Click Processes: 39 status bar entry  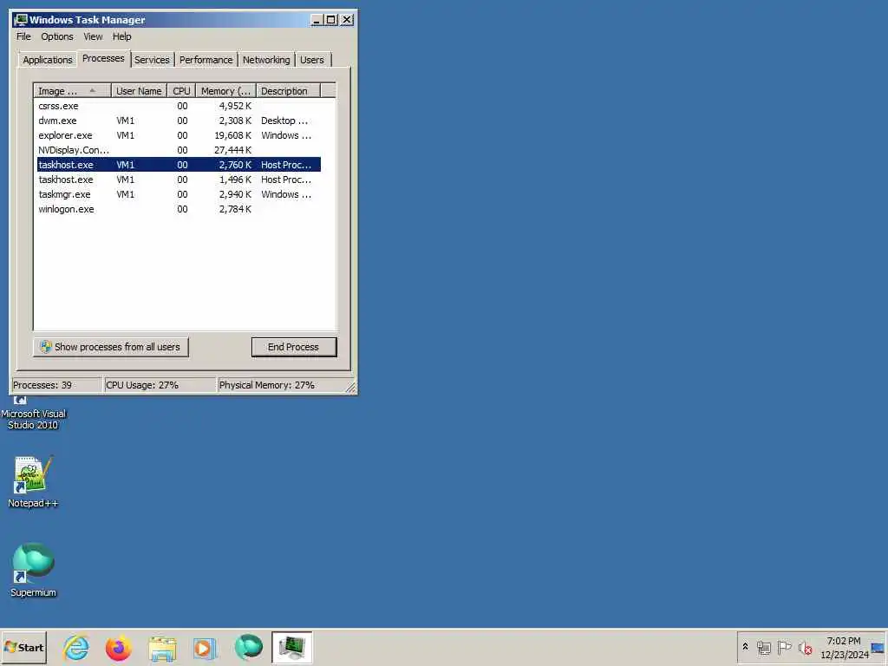point(56,385)
